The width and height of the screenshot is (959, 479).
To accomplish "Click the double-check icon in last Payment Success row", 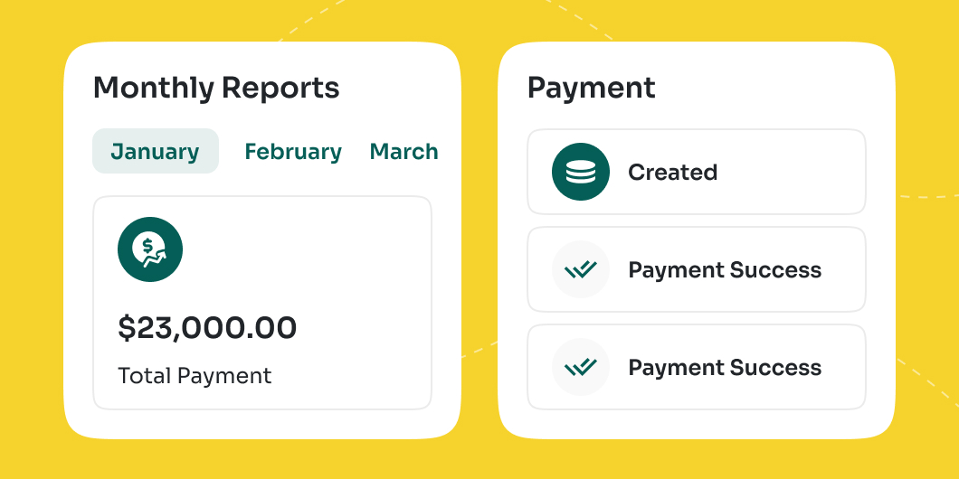I will (581, 367).
